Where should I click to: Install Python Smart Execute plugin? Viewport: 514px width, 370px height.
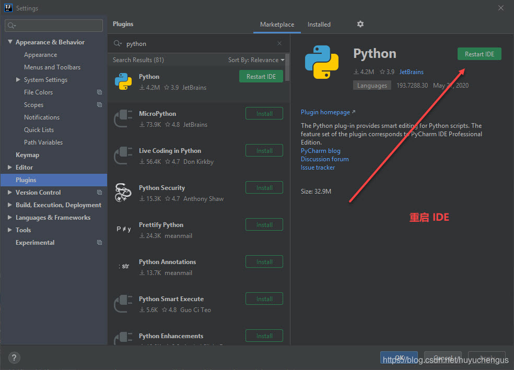pyautogui.click(x=264, y=299)
